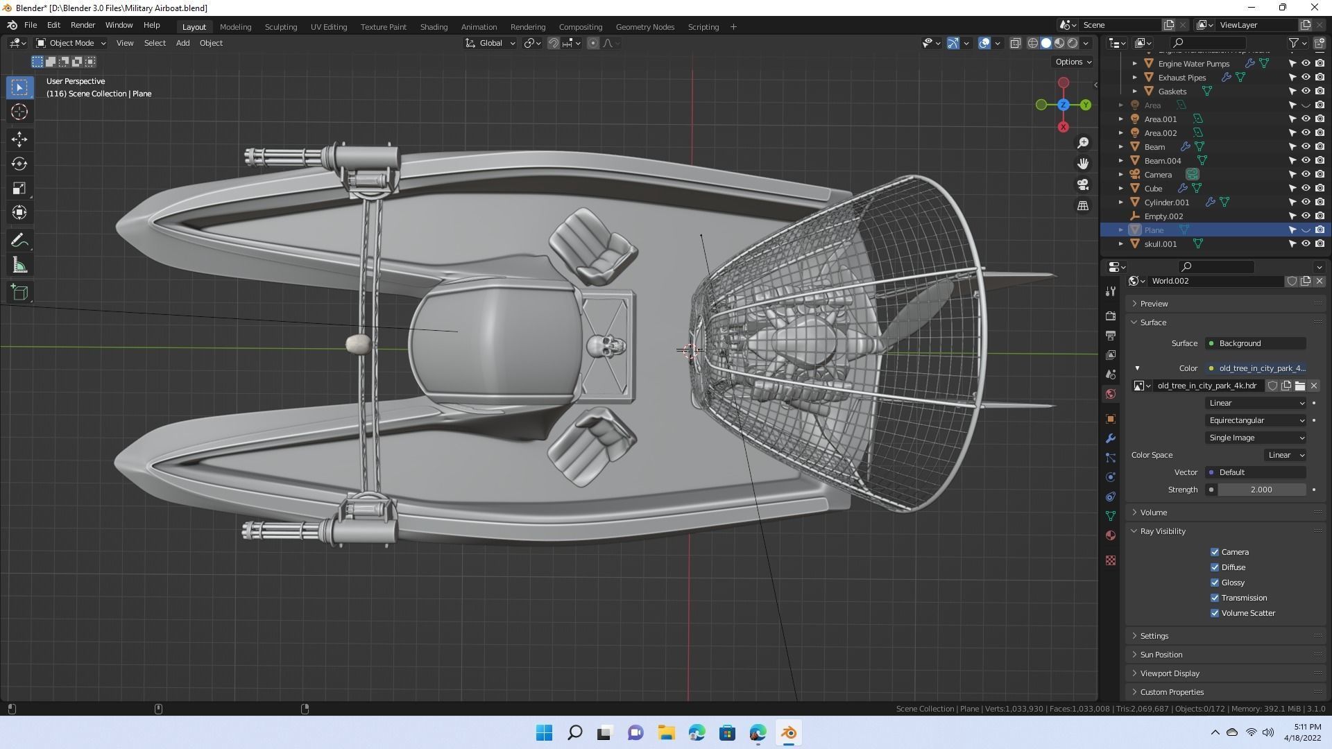This screenshot has height=749, width=1332.
Task: Switch to the Modeling workspace tab
Action: click(235, 26)
